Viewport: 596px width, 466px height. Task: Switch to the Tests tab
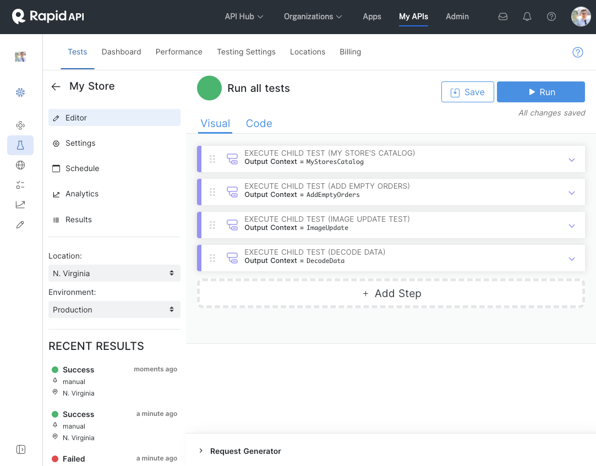pyautogui.click(x=78, y=52)
